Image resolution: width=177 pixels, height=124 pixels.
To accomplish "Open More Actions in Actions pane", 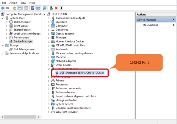I will pos(150,25).
